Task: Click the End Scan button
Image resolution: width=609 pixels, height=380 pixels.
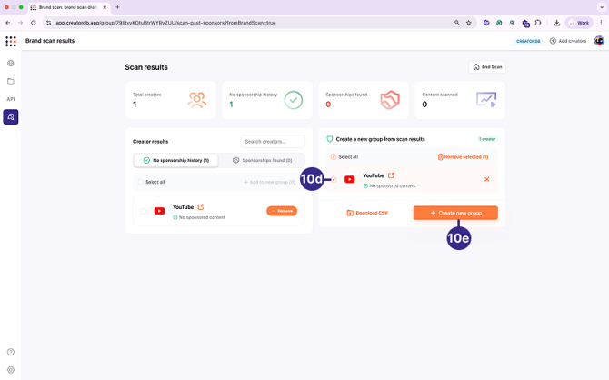Action: pos(487,67)
